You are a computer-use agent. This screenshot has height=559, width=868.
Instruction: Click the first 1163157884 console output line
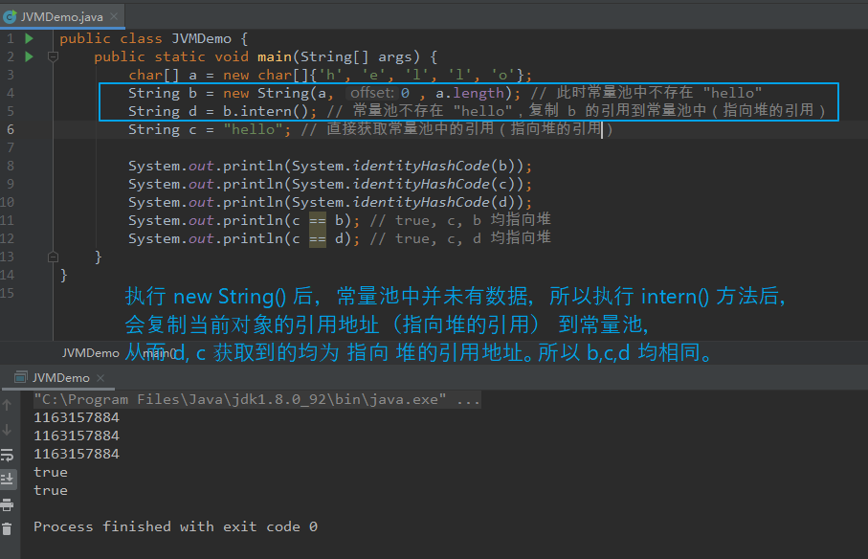pos(77,417)
